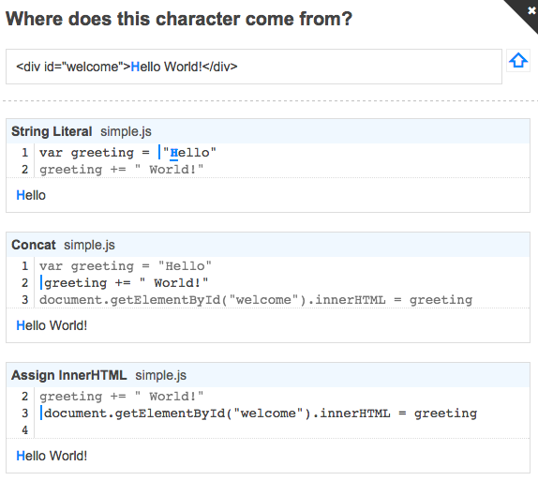
Task: Click line 1 code in String Literal block
Action: coord(128,153)
